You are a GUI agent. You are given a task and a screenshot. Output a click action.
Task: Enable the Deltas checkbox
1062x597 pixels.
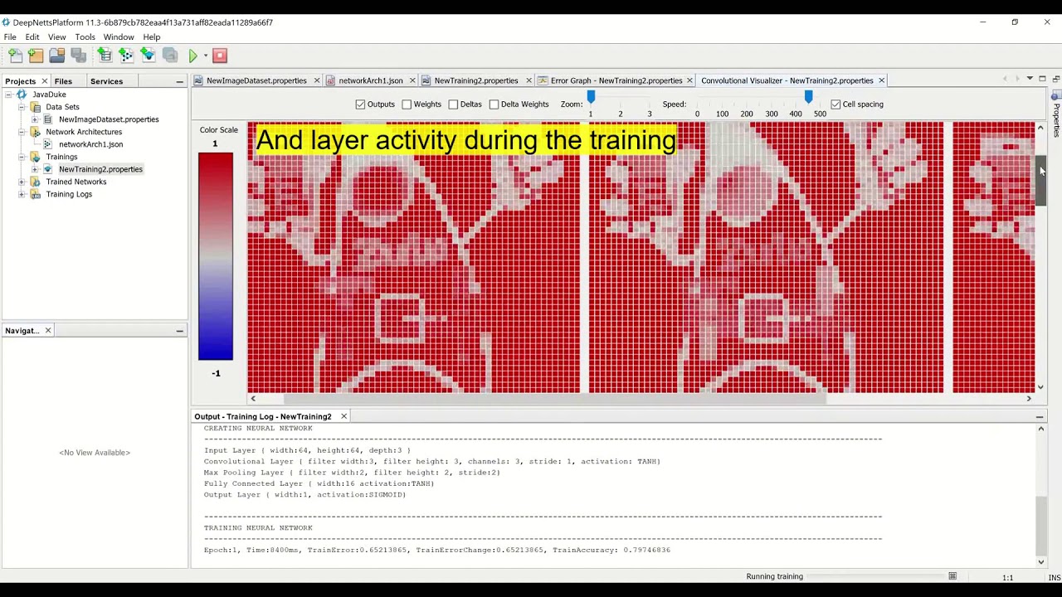[x=453, y=104]
